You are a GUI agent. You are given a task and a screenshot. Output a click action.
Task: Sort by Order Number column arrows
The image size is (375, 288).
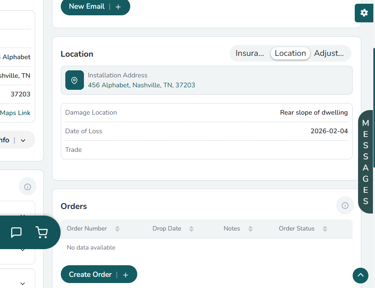117,229
